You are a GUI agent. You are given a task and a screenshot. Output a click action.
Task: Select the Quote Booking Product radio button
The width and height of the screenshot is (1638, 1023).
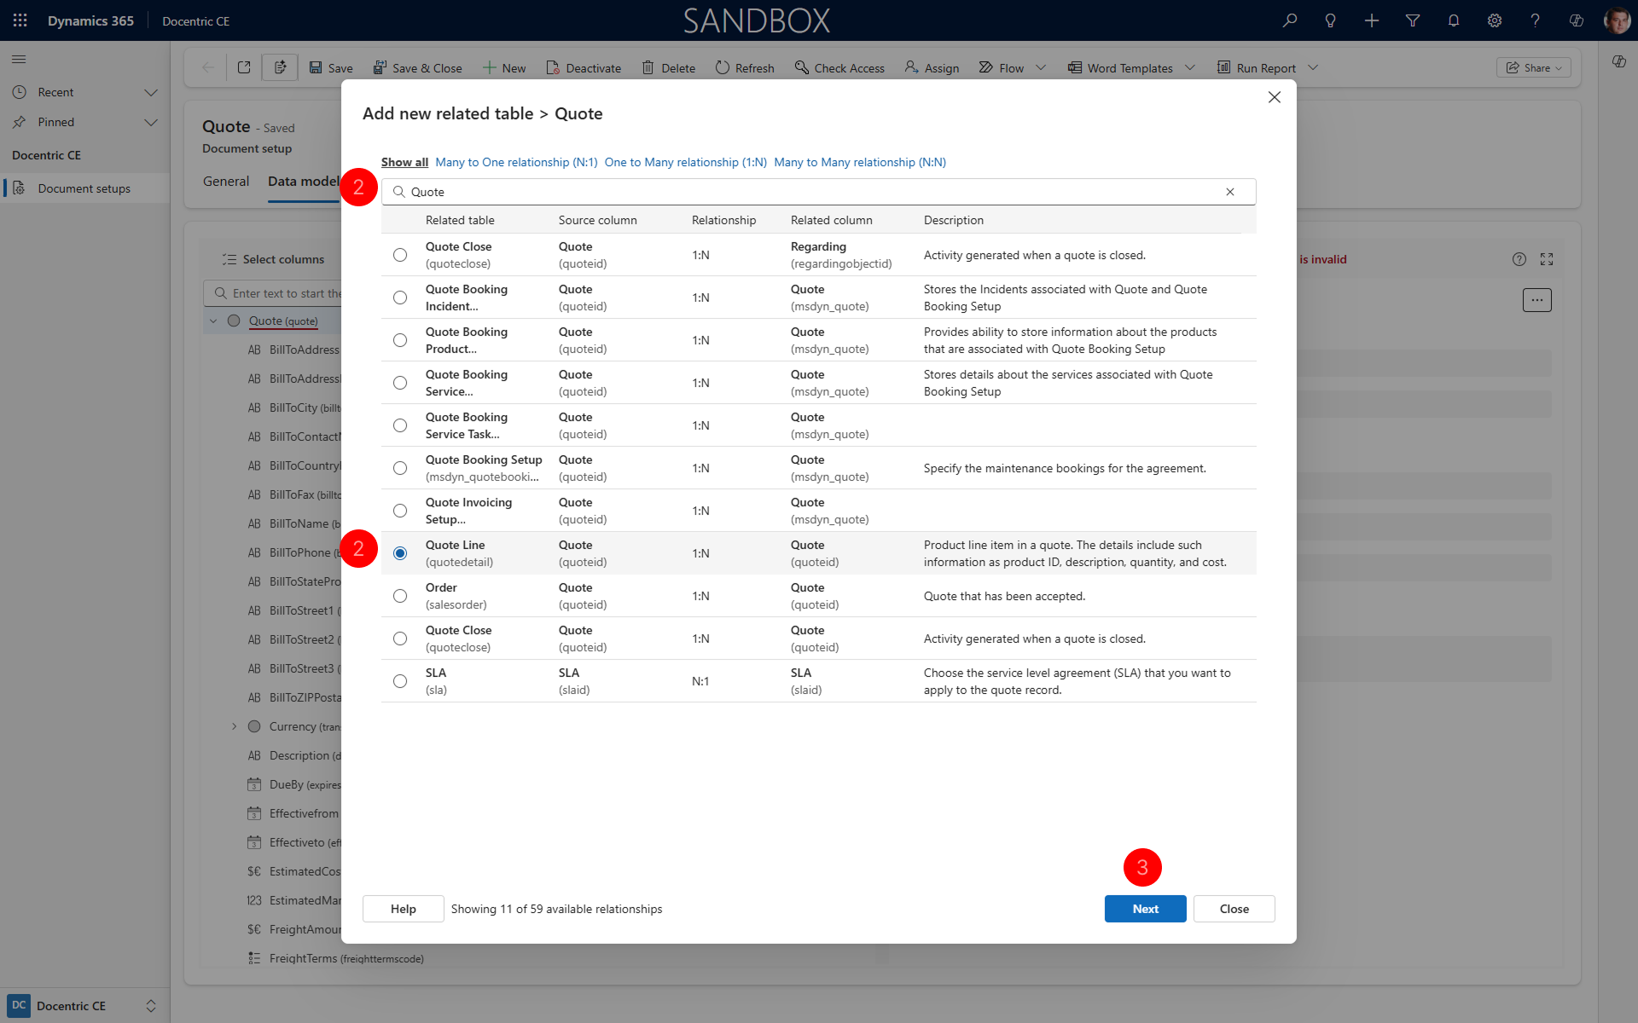[x=400, y=340]
